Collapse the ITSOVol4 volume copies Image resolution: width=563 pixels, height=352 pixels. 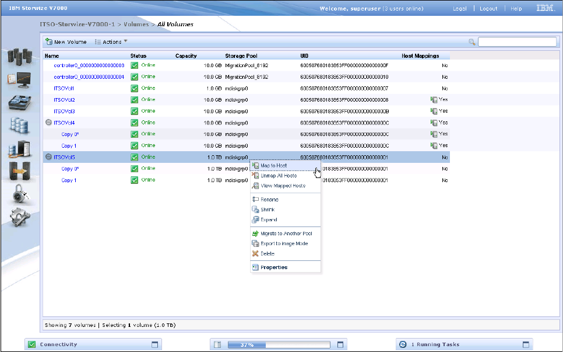[48, 123]
